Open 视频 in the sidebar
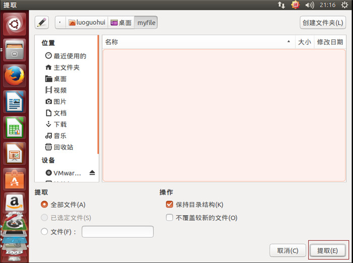Image resolution: width=353 pixels, height=263 pixels. click(56, 90)
